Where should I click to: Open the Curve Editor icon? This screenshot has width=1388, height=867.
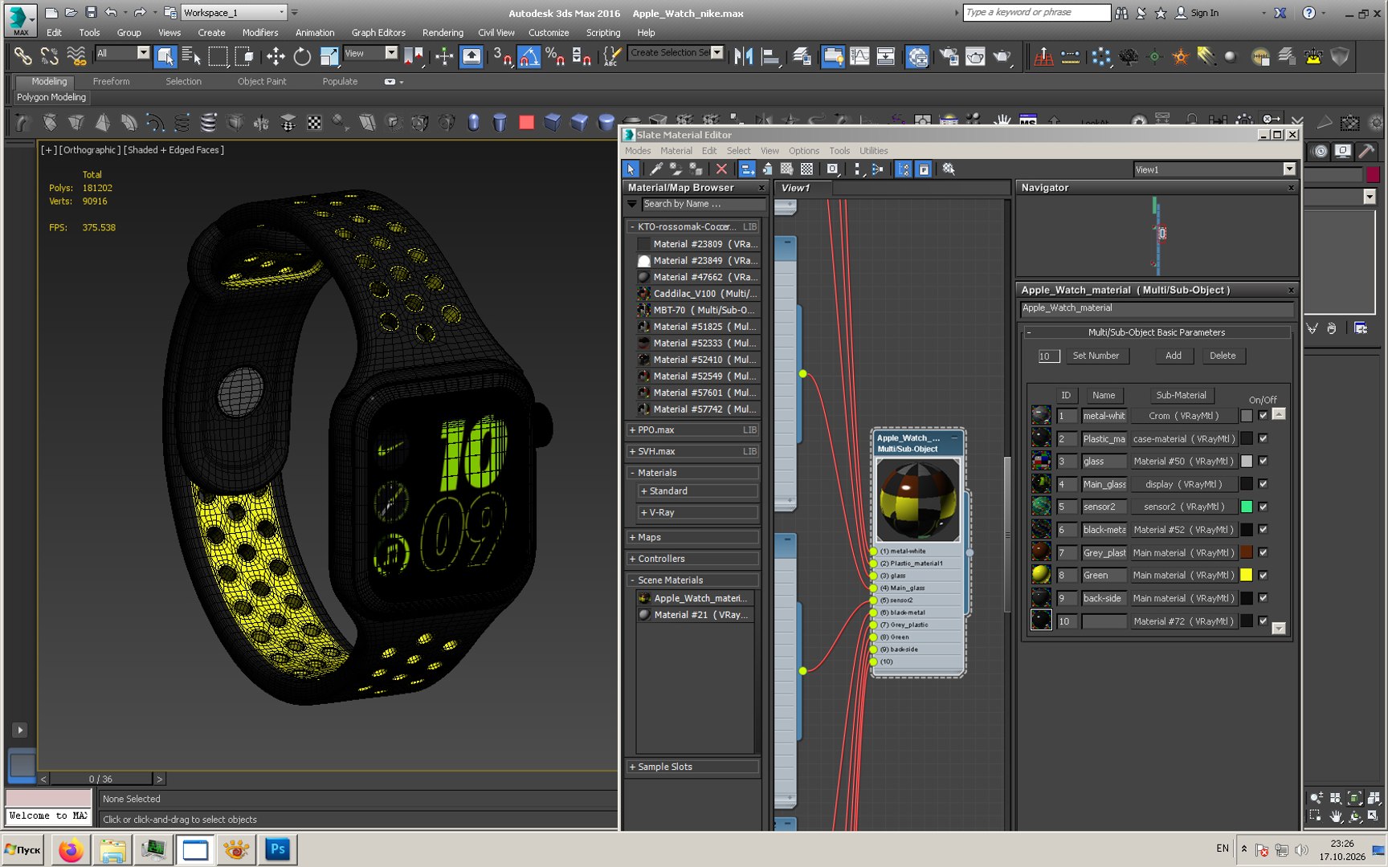[859, 56]
